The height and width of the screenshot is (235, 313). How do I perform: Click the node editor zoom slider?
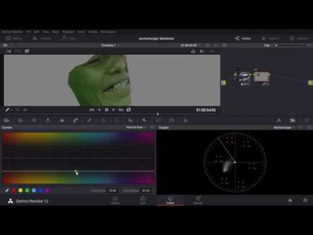click(290, 45)
